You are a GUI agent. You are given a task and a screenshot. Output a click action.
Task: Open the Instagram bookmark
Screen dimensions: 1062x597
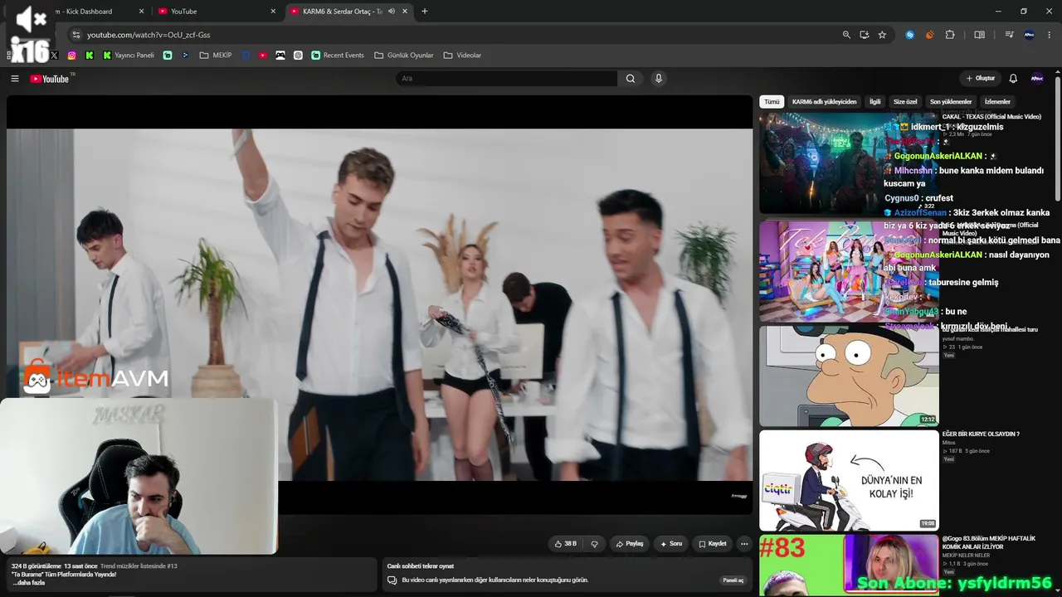[x=72, y=56]
